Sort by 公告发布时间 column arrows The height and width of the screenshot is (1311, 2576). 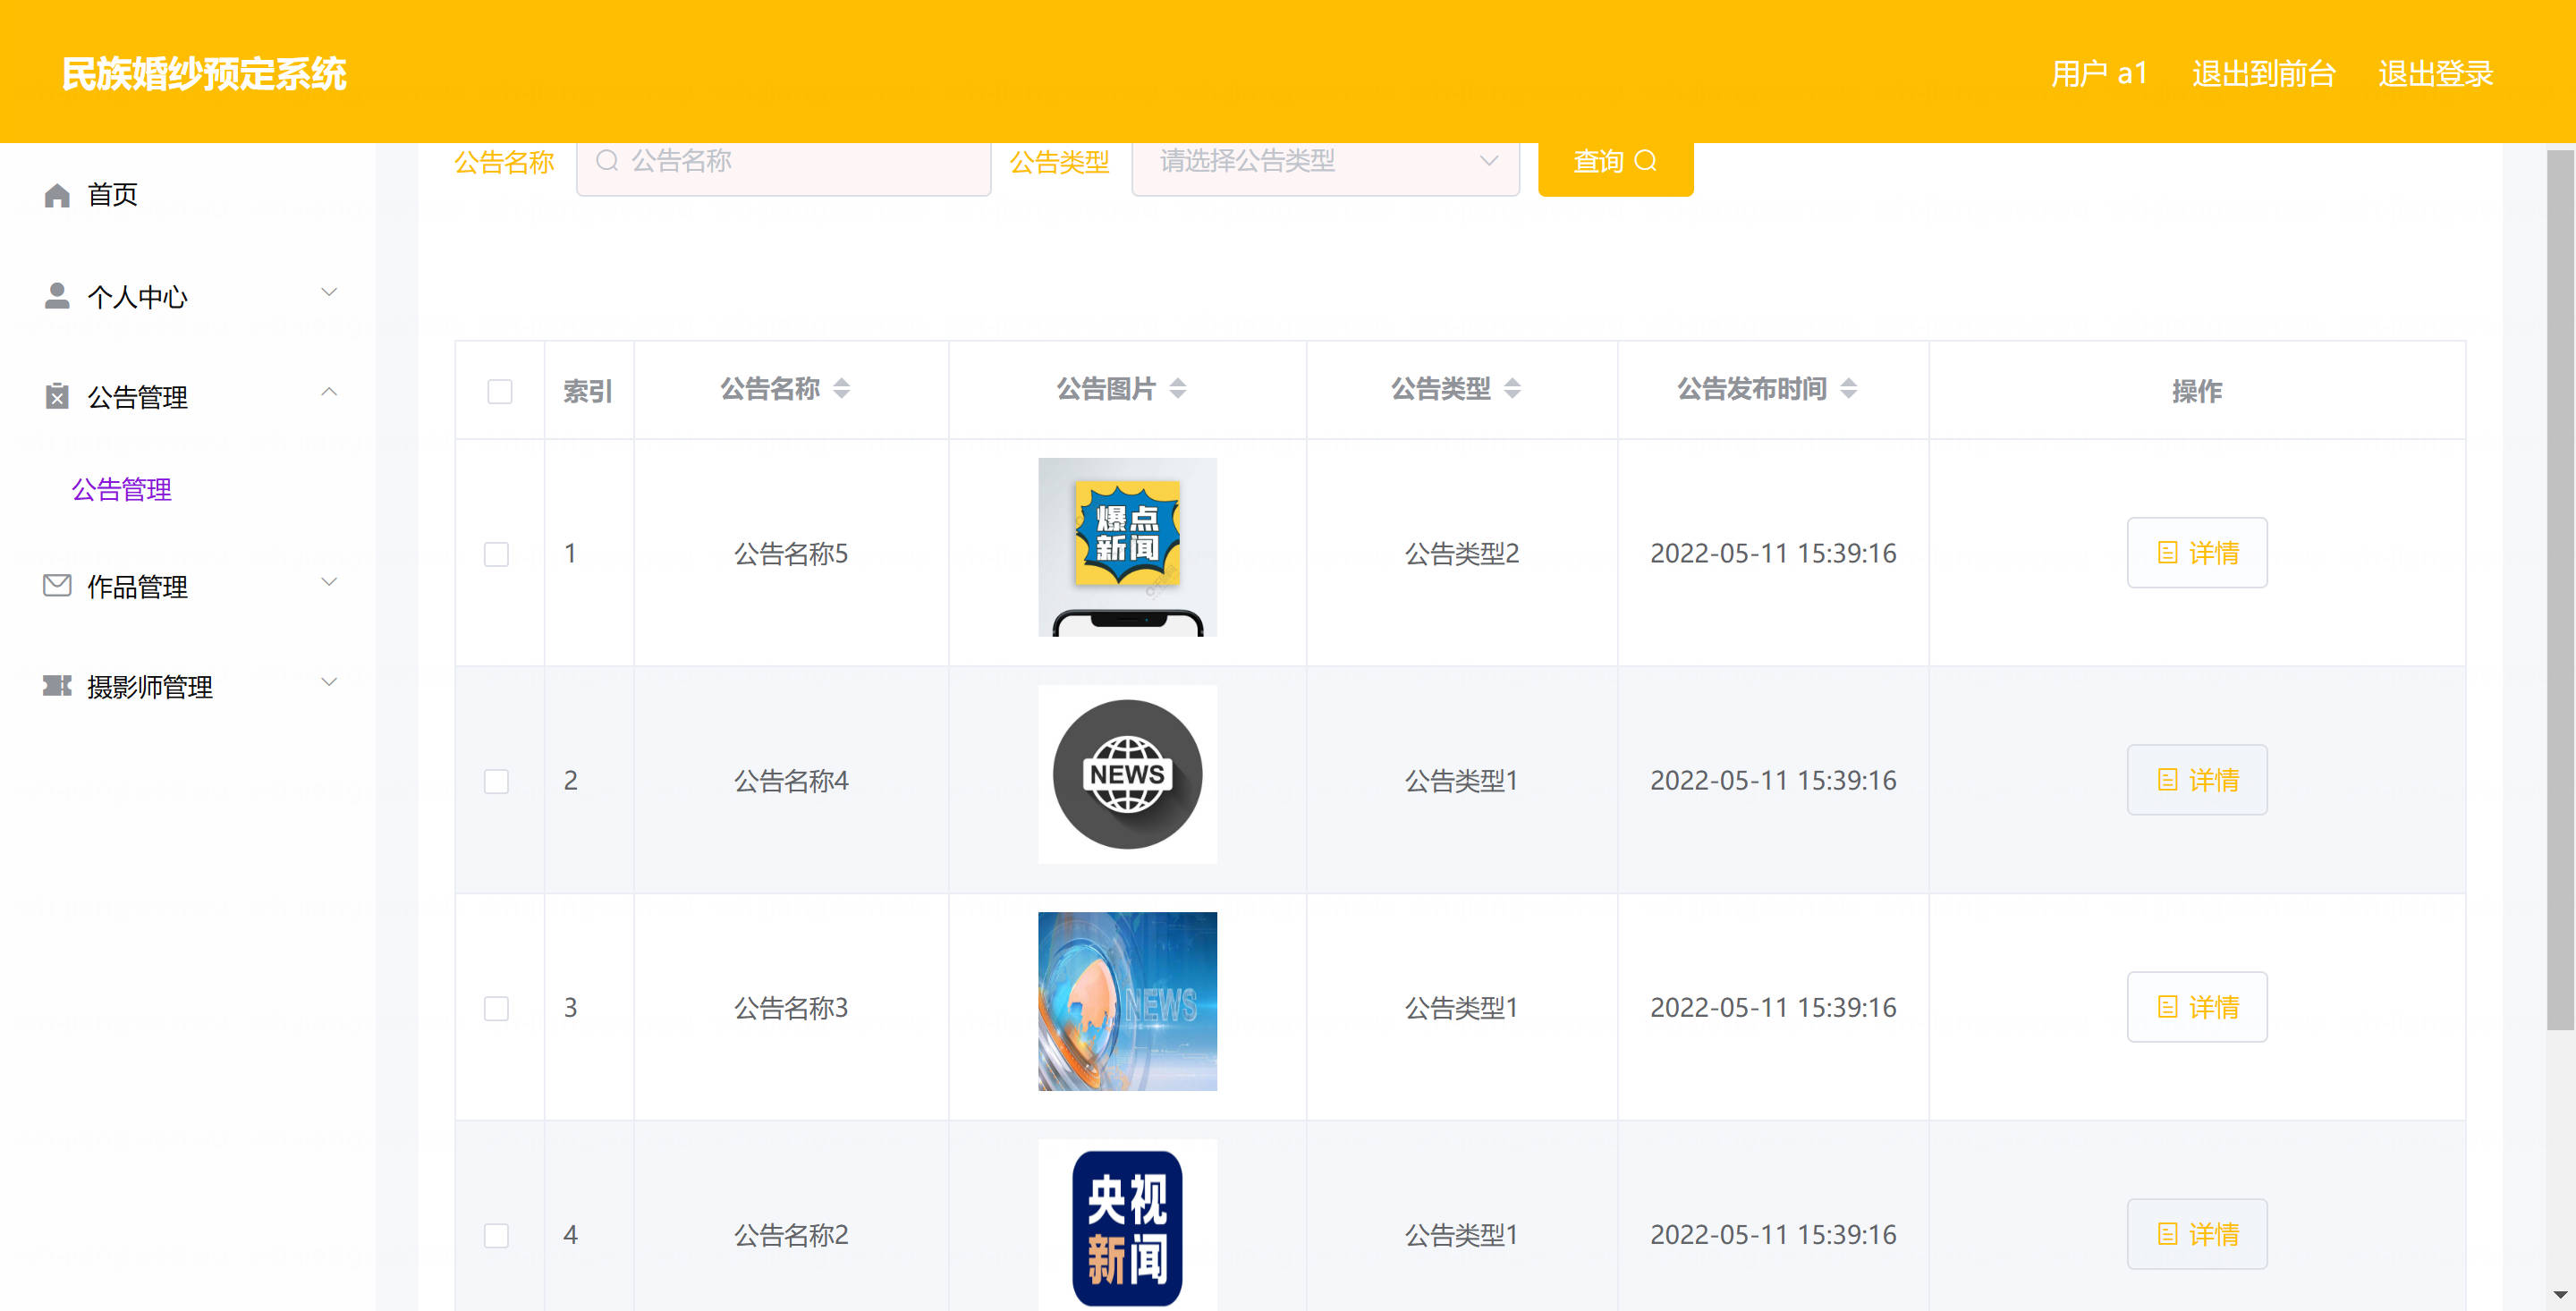[x=1849, y=388]
